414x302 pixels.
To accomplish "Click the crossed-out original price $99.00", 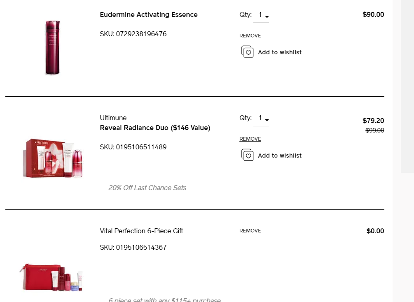I will [x=374, y=130].
